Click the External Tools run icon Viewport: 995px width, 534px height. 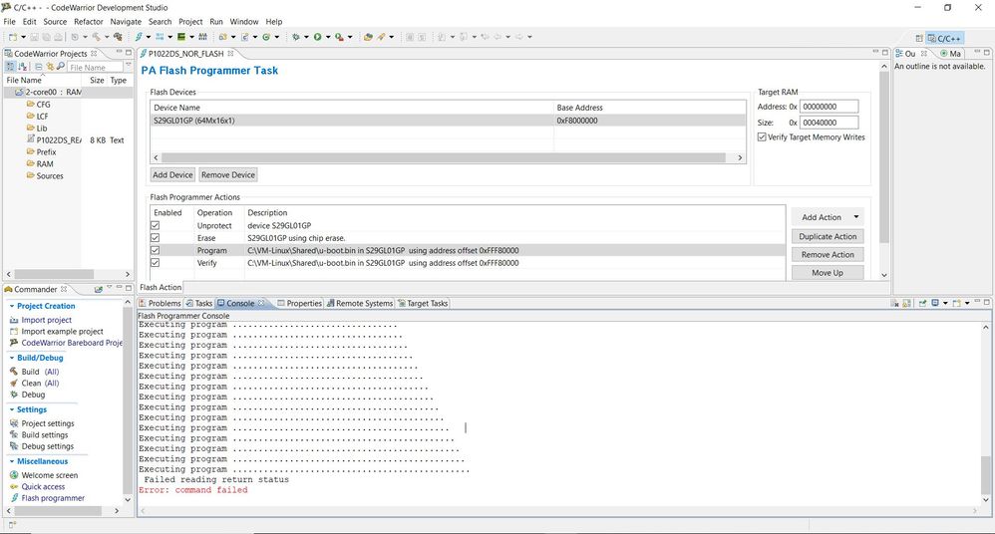pyautogui.click(x=339, y=37)
